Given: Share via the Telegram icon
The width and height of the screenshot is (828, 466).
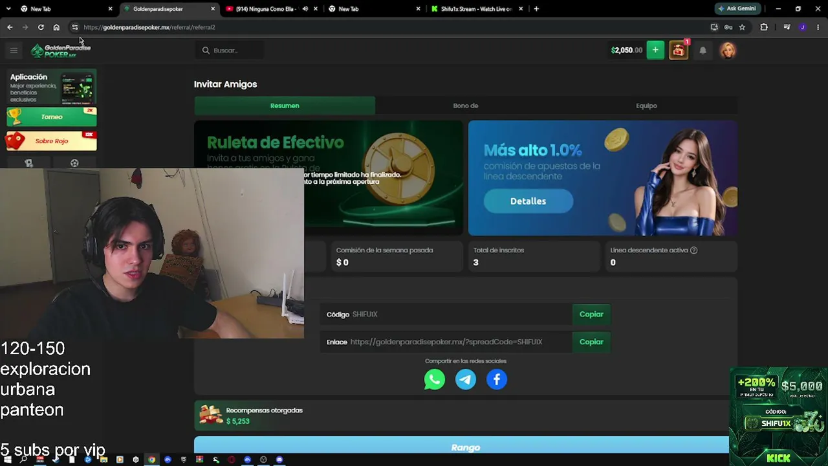Looking at the screenshot, I should click(466, 379).
